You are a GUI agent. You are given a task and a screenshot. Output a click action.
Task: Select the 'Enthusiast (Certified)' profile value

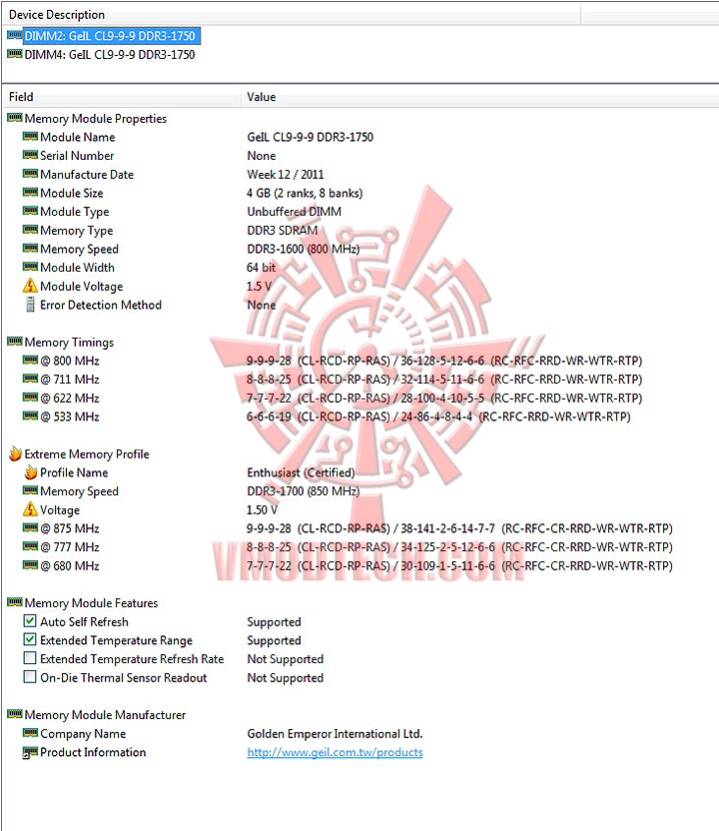(301, 472)
